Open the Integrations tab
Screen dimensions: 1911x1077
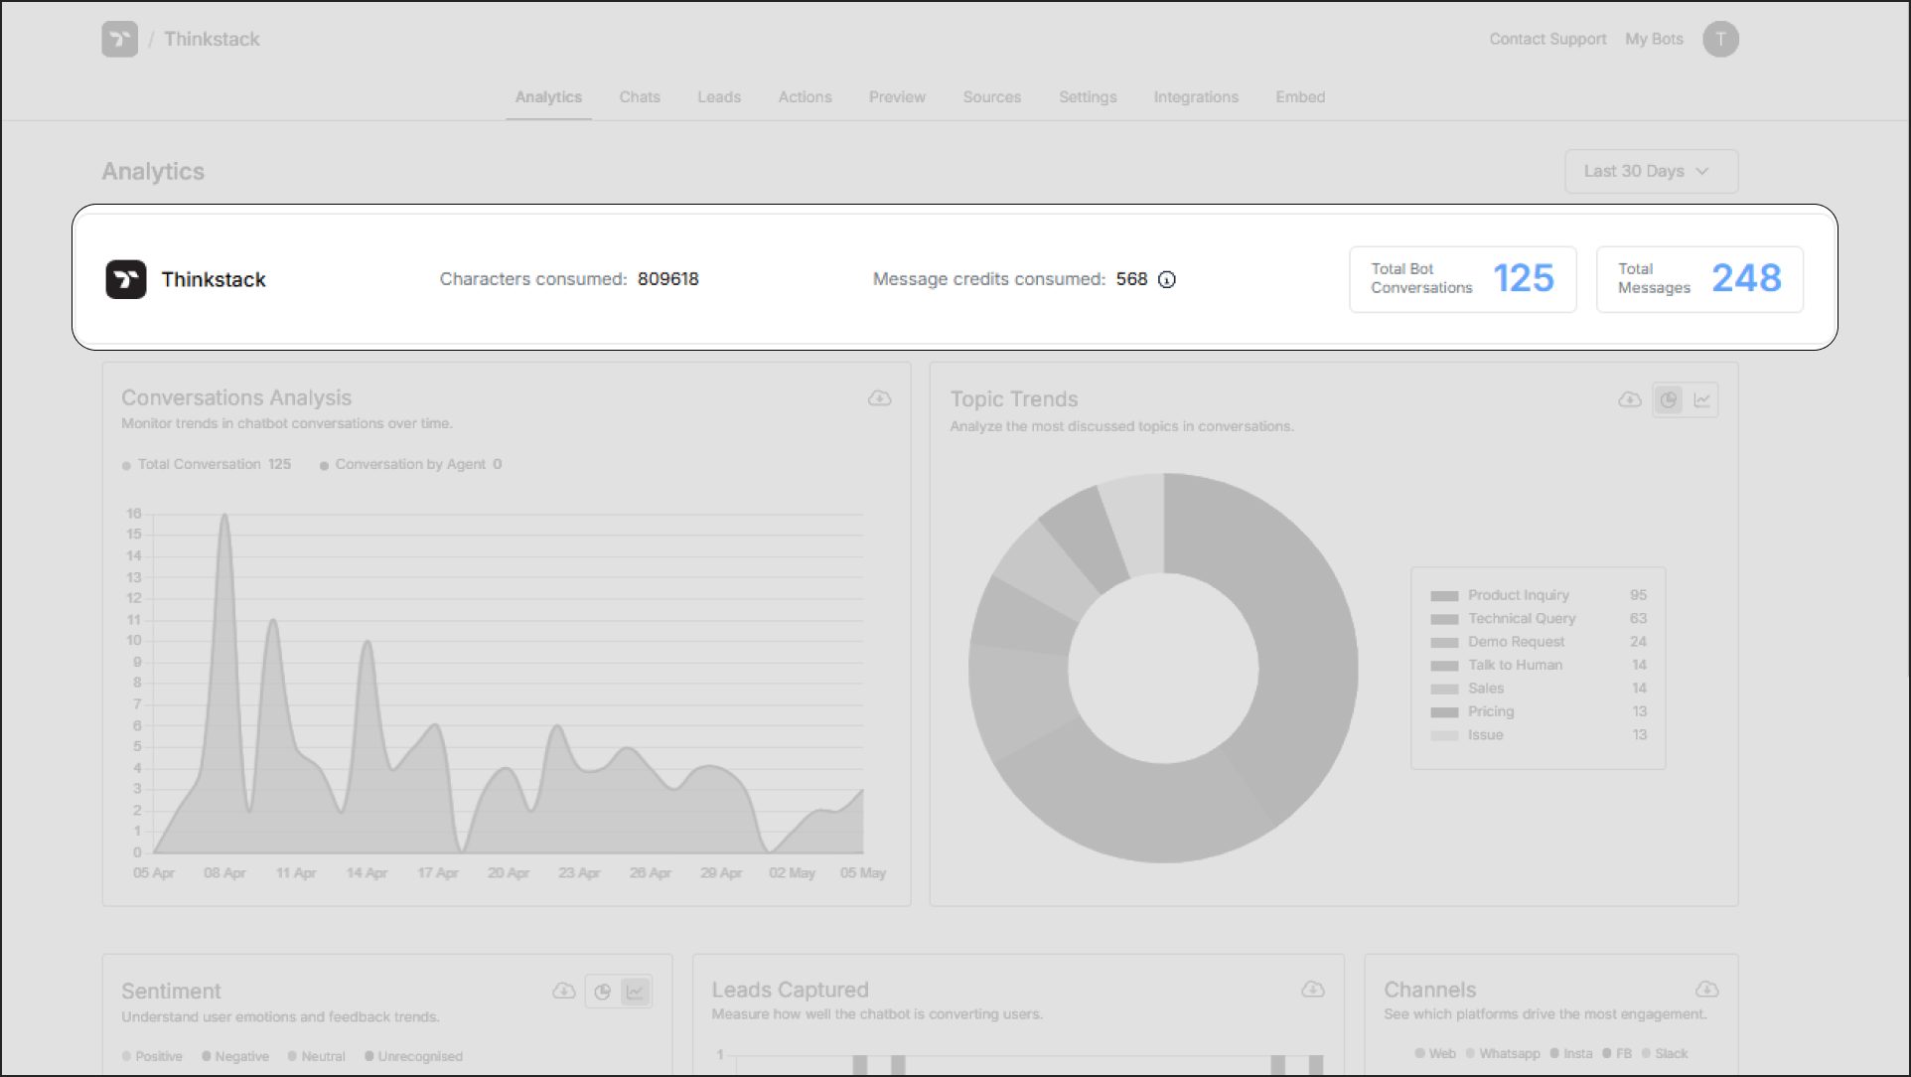point(1196,97)
